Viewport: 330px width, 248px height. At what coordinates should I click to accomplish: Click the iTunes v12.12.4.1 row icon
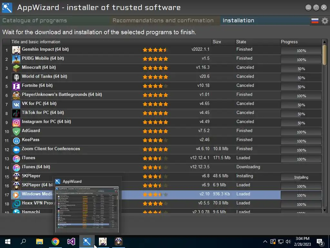point(16,159)
